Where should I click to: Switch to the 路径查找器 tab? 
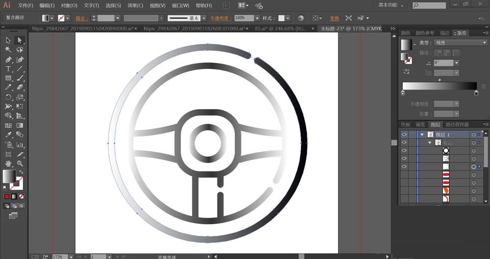coord(457,125)
